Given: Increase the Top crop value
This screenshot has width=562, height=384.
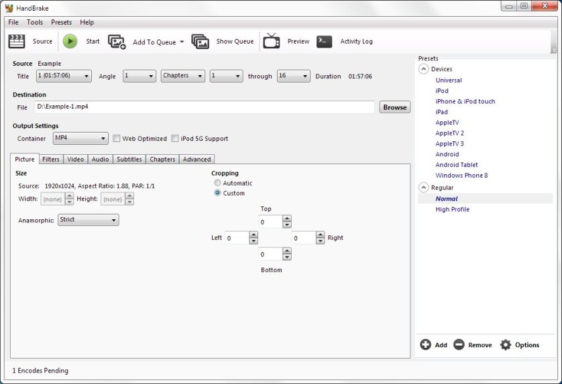Looking at the screenshot, I should [x=287, y=218].
